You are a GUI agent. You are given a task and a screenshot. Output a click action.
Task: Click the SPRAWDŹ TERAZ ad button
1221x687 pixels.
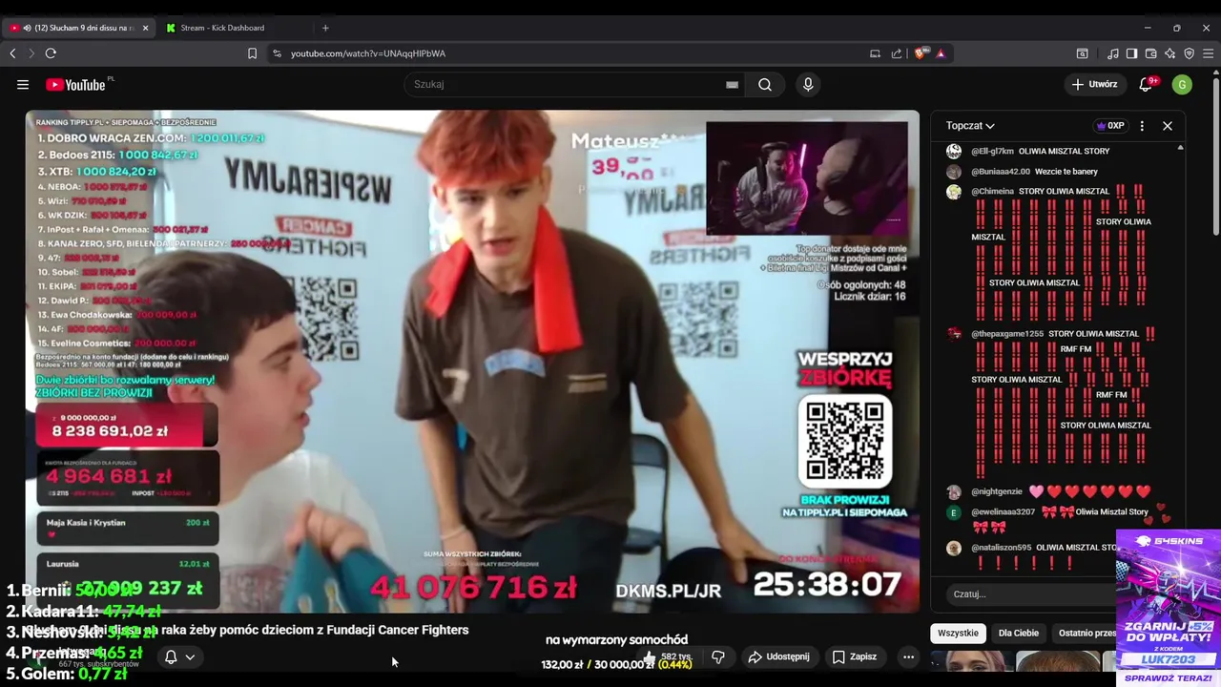click(x=1169, y=677)
